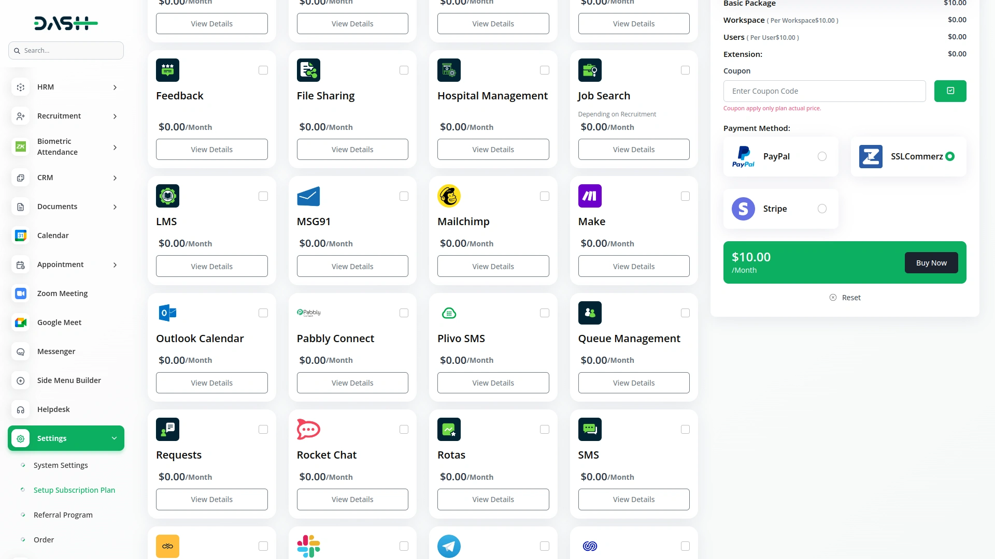Tick the Feedback add-on checkbox

(x=263, y=70)
